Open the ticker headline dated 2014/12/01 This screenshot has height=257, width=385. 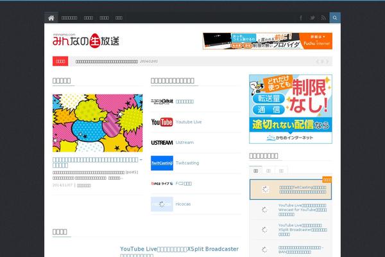pos(107,62)
